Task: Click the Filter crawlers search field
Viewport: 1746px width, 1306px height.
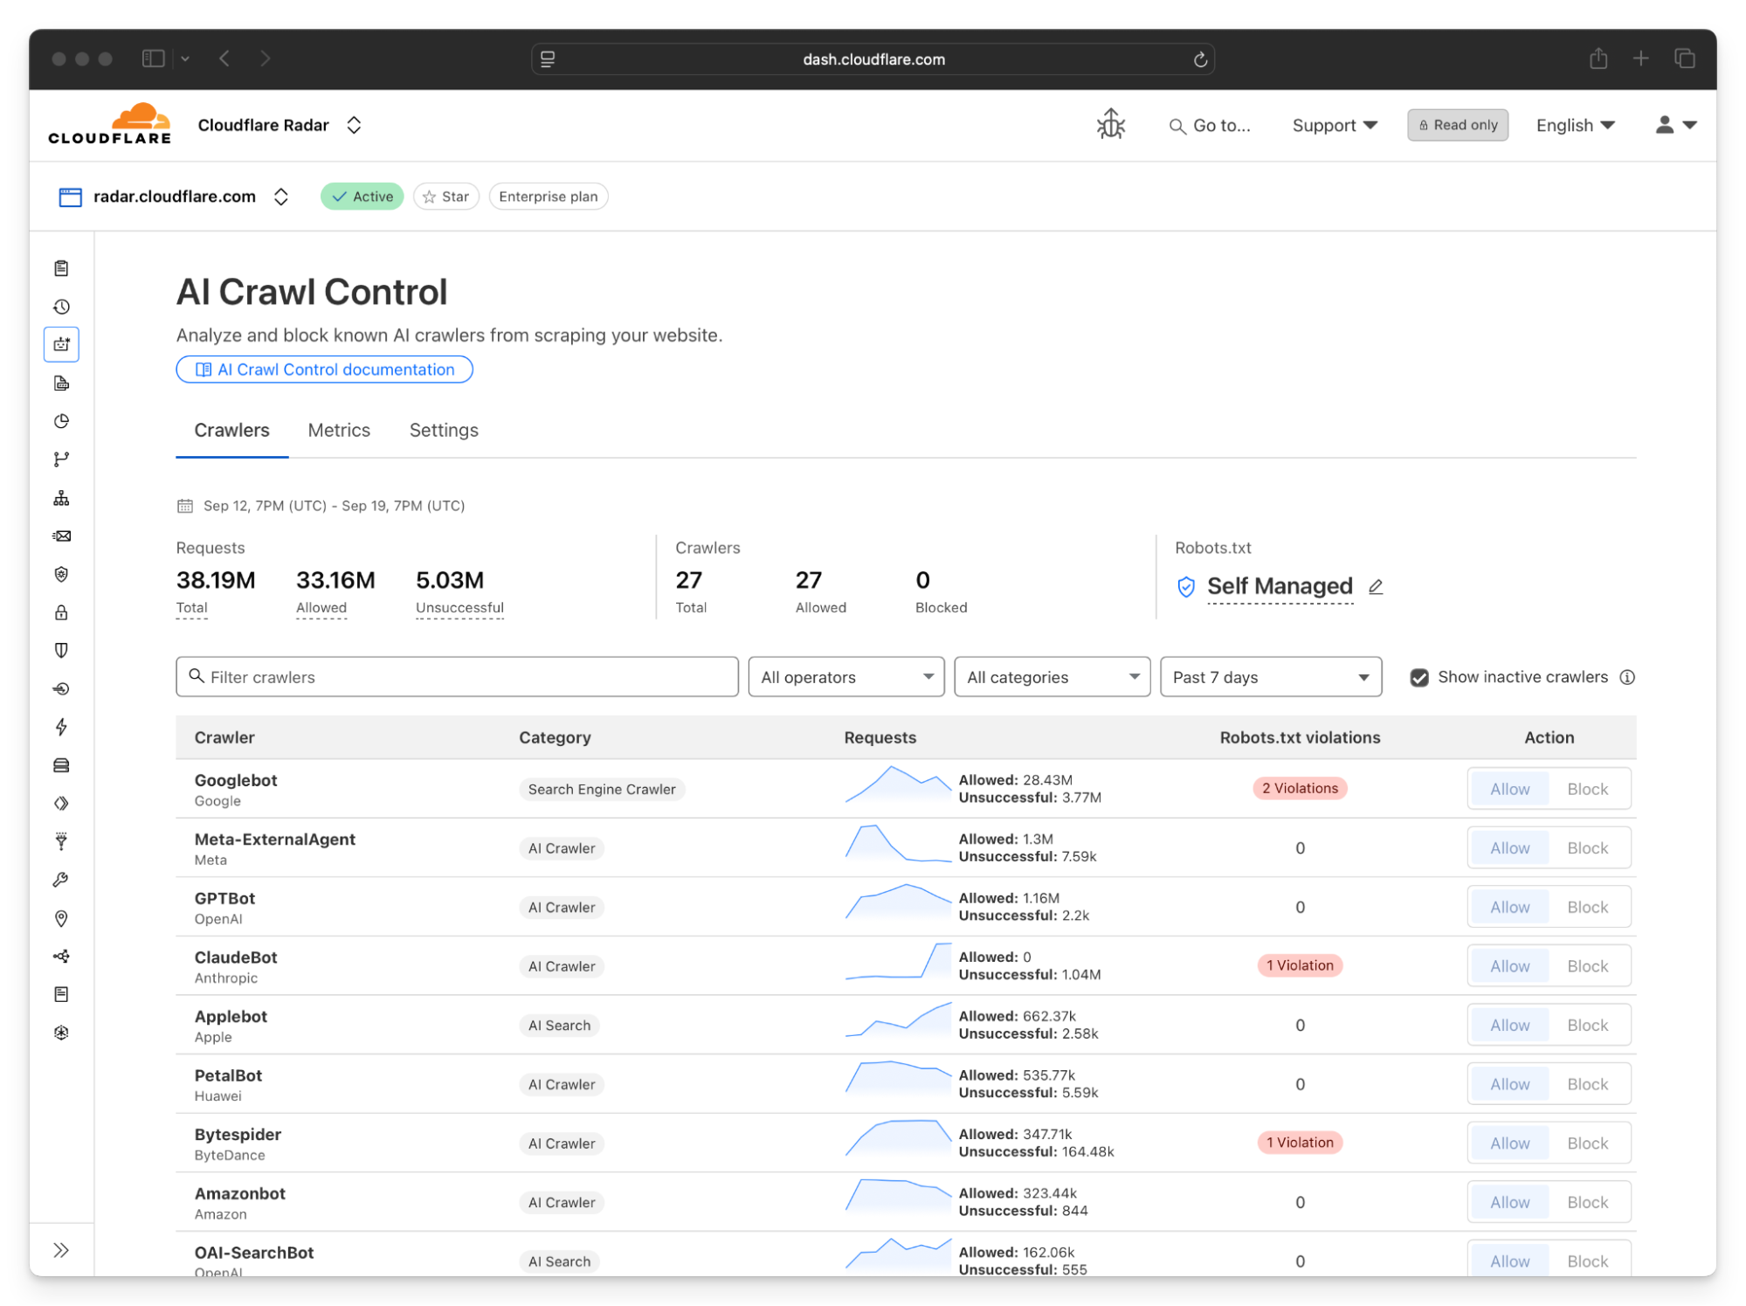Action: 457,678
